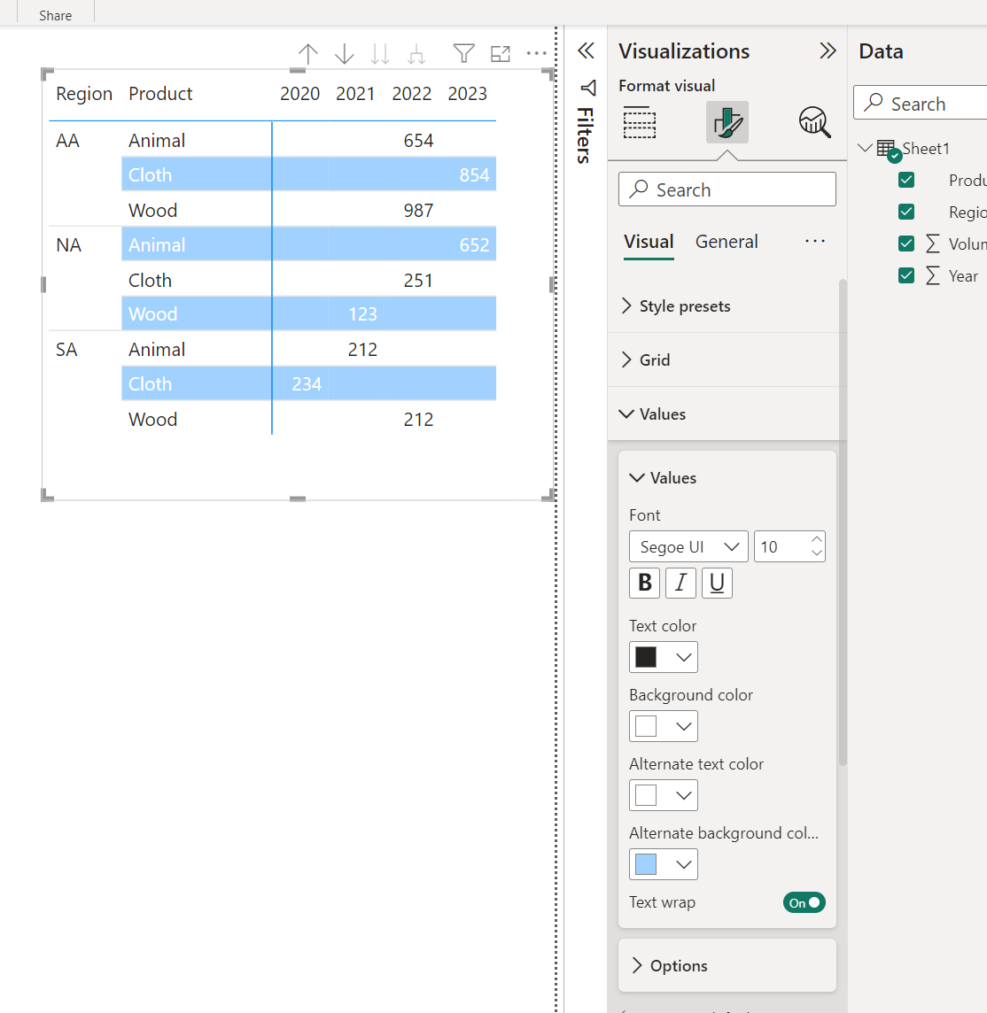Click the Filters pane funnel icon
This screenshot has width=987, height=1013.
coord(588,87)
